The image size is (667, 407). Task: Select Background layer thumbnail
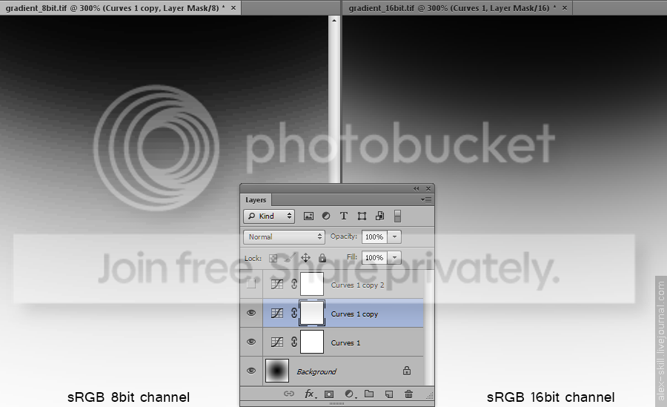coord(277,371)
